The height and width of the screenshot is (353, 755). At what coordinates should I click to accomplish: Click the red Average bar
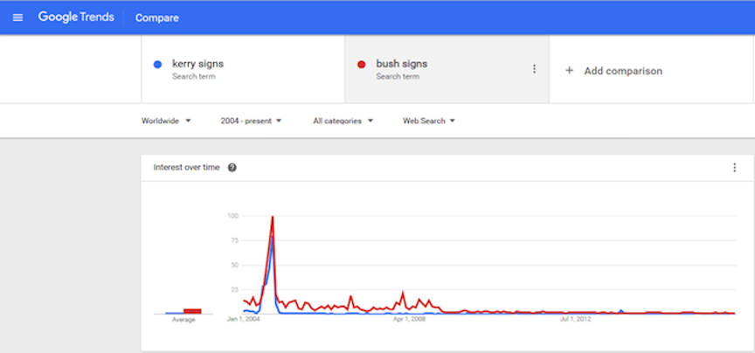point(192,311)
